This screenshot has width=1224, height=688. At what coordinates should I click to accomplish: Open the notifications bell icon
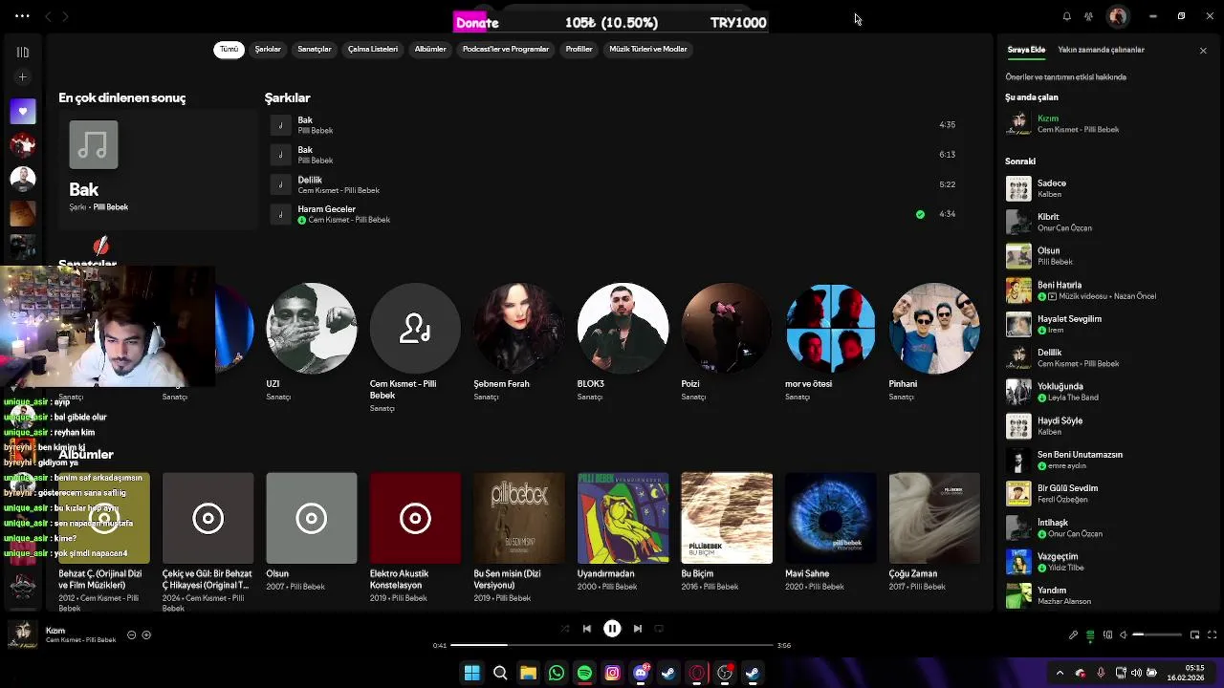[x=1066, y=16]
